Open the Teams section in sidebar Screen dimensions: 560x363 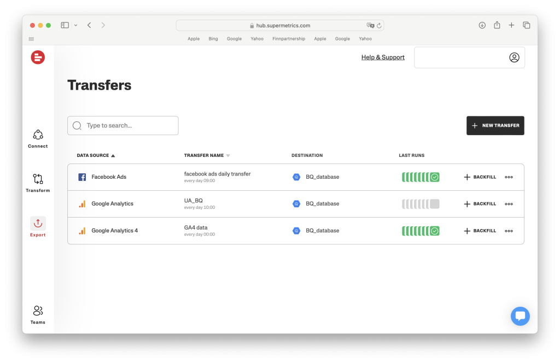click(x=38, y=314)
